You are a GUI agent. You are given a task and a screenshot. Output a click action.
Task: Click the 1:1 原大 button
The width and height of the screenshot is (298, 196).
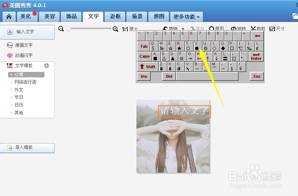coord(130,29)
